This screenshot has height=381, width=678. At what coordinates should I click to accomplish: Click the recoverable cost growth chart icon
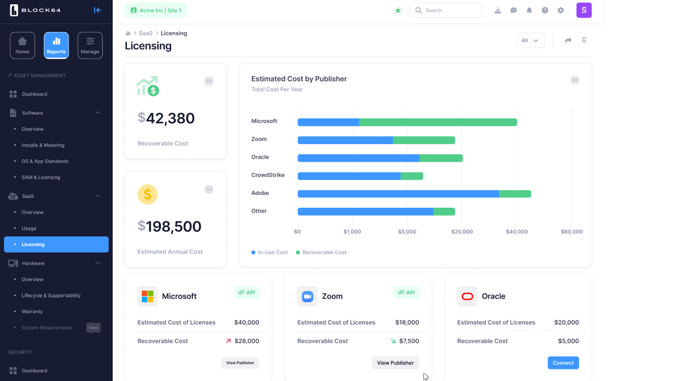click(x=147, y=86)
